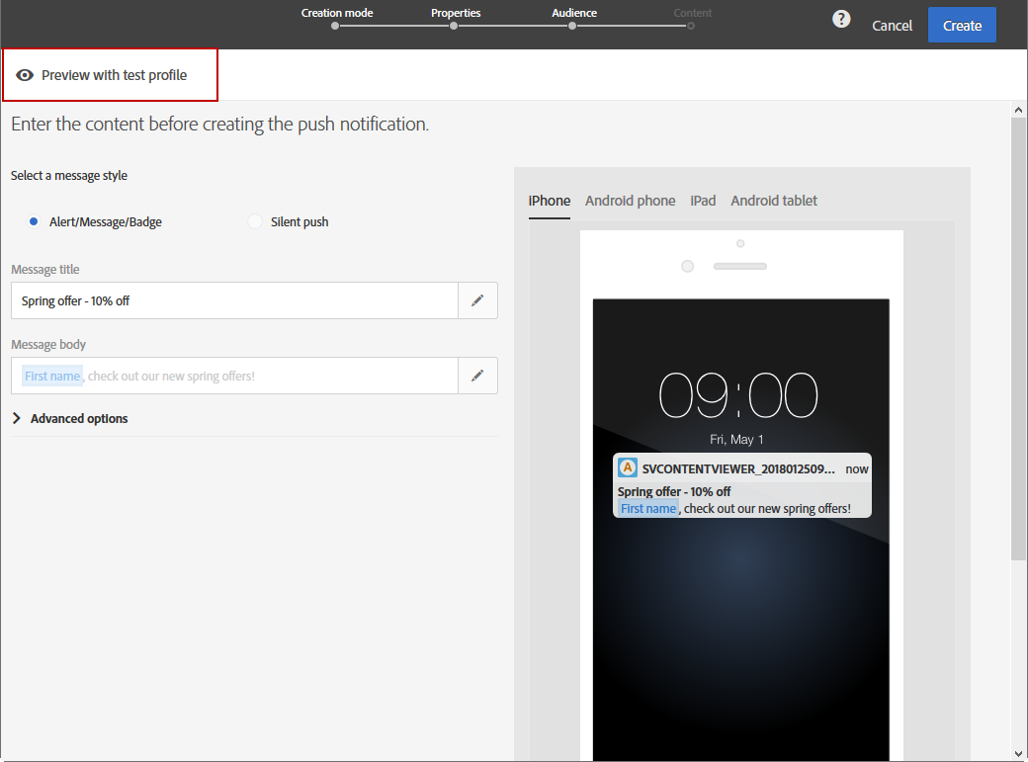
Task: Click the app icon in notification preview
Action: tap(628, 467)
